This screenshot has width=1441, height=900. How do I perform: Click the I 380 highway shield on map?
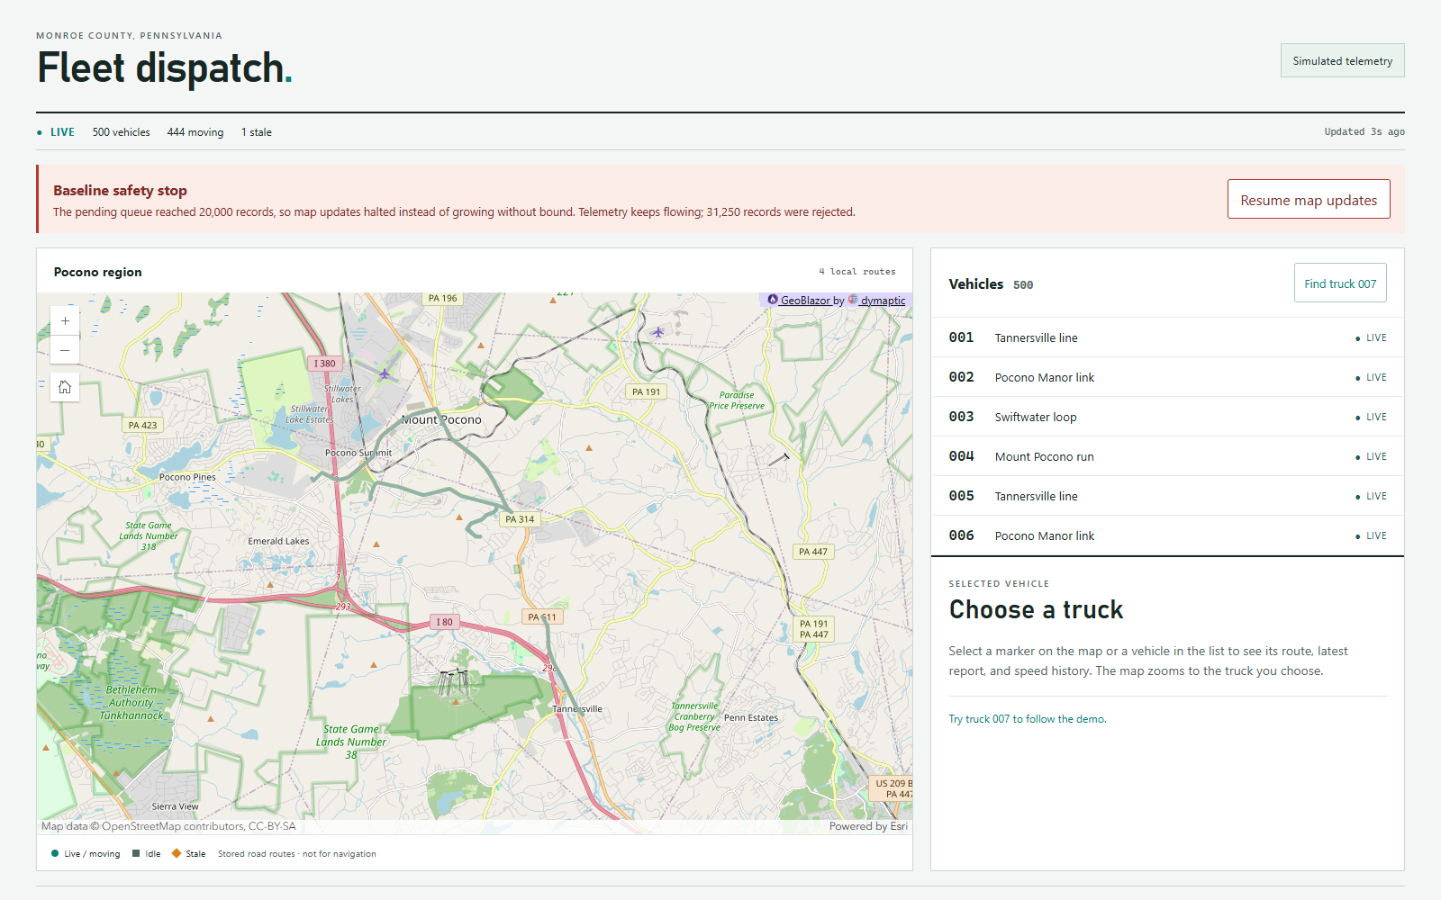coord(324,364)
